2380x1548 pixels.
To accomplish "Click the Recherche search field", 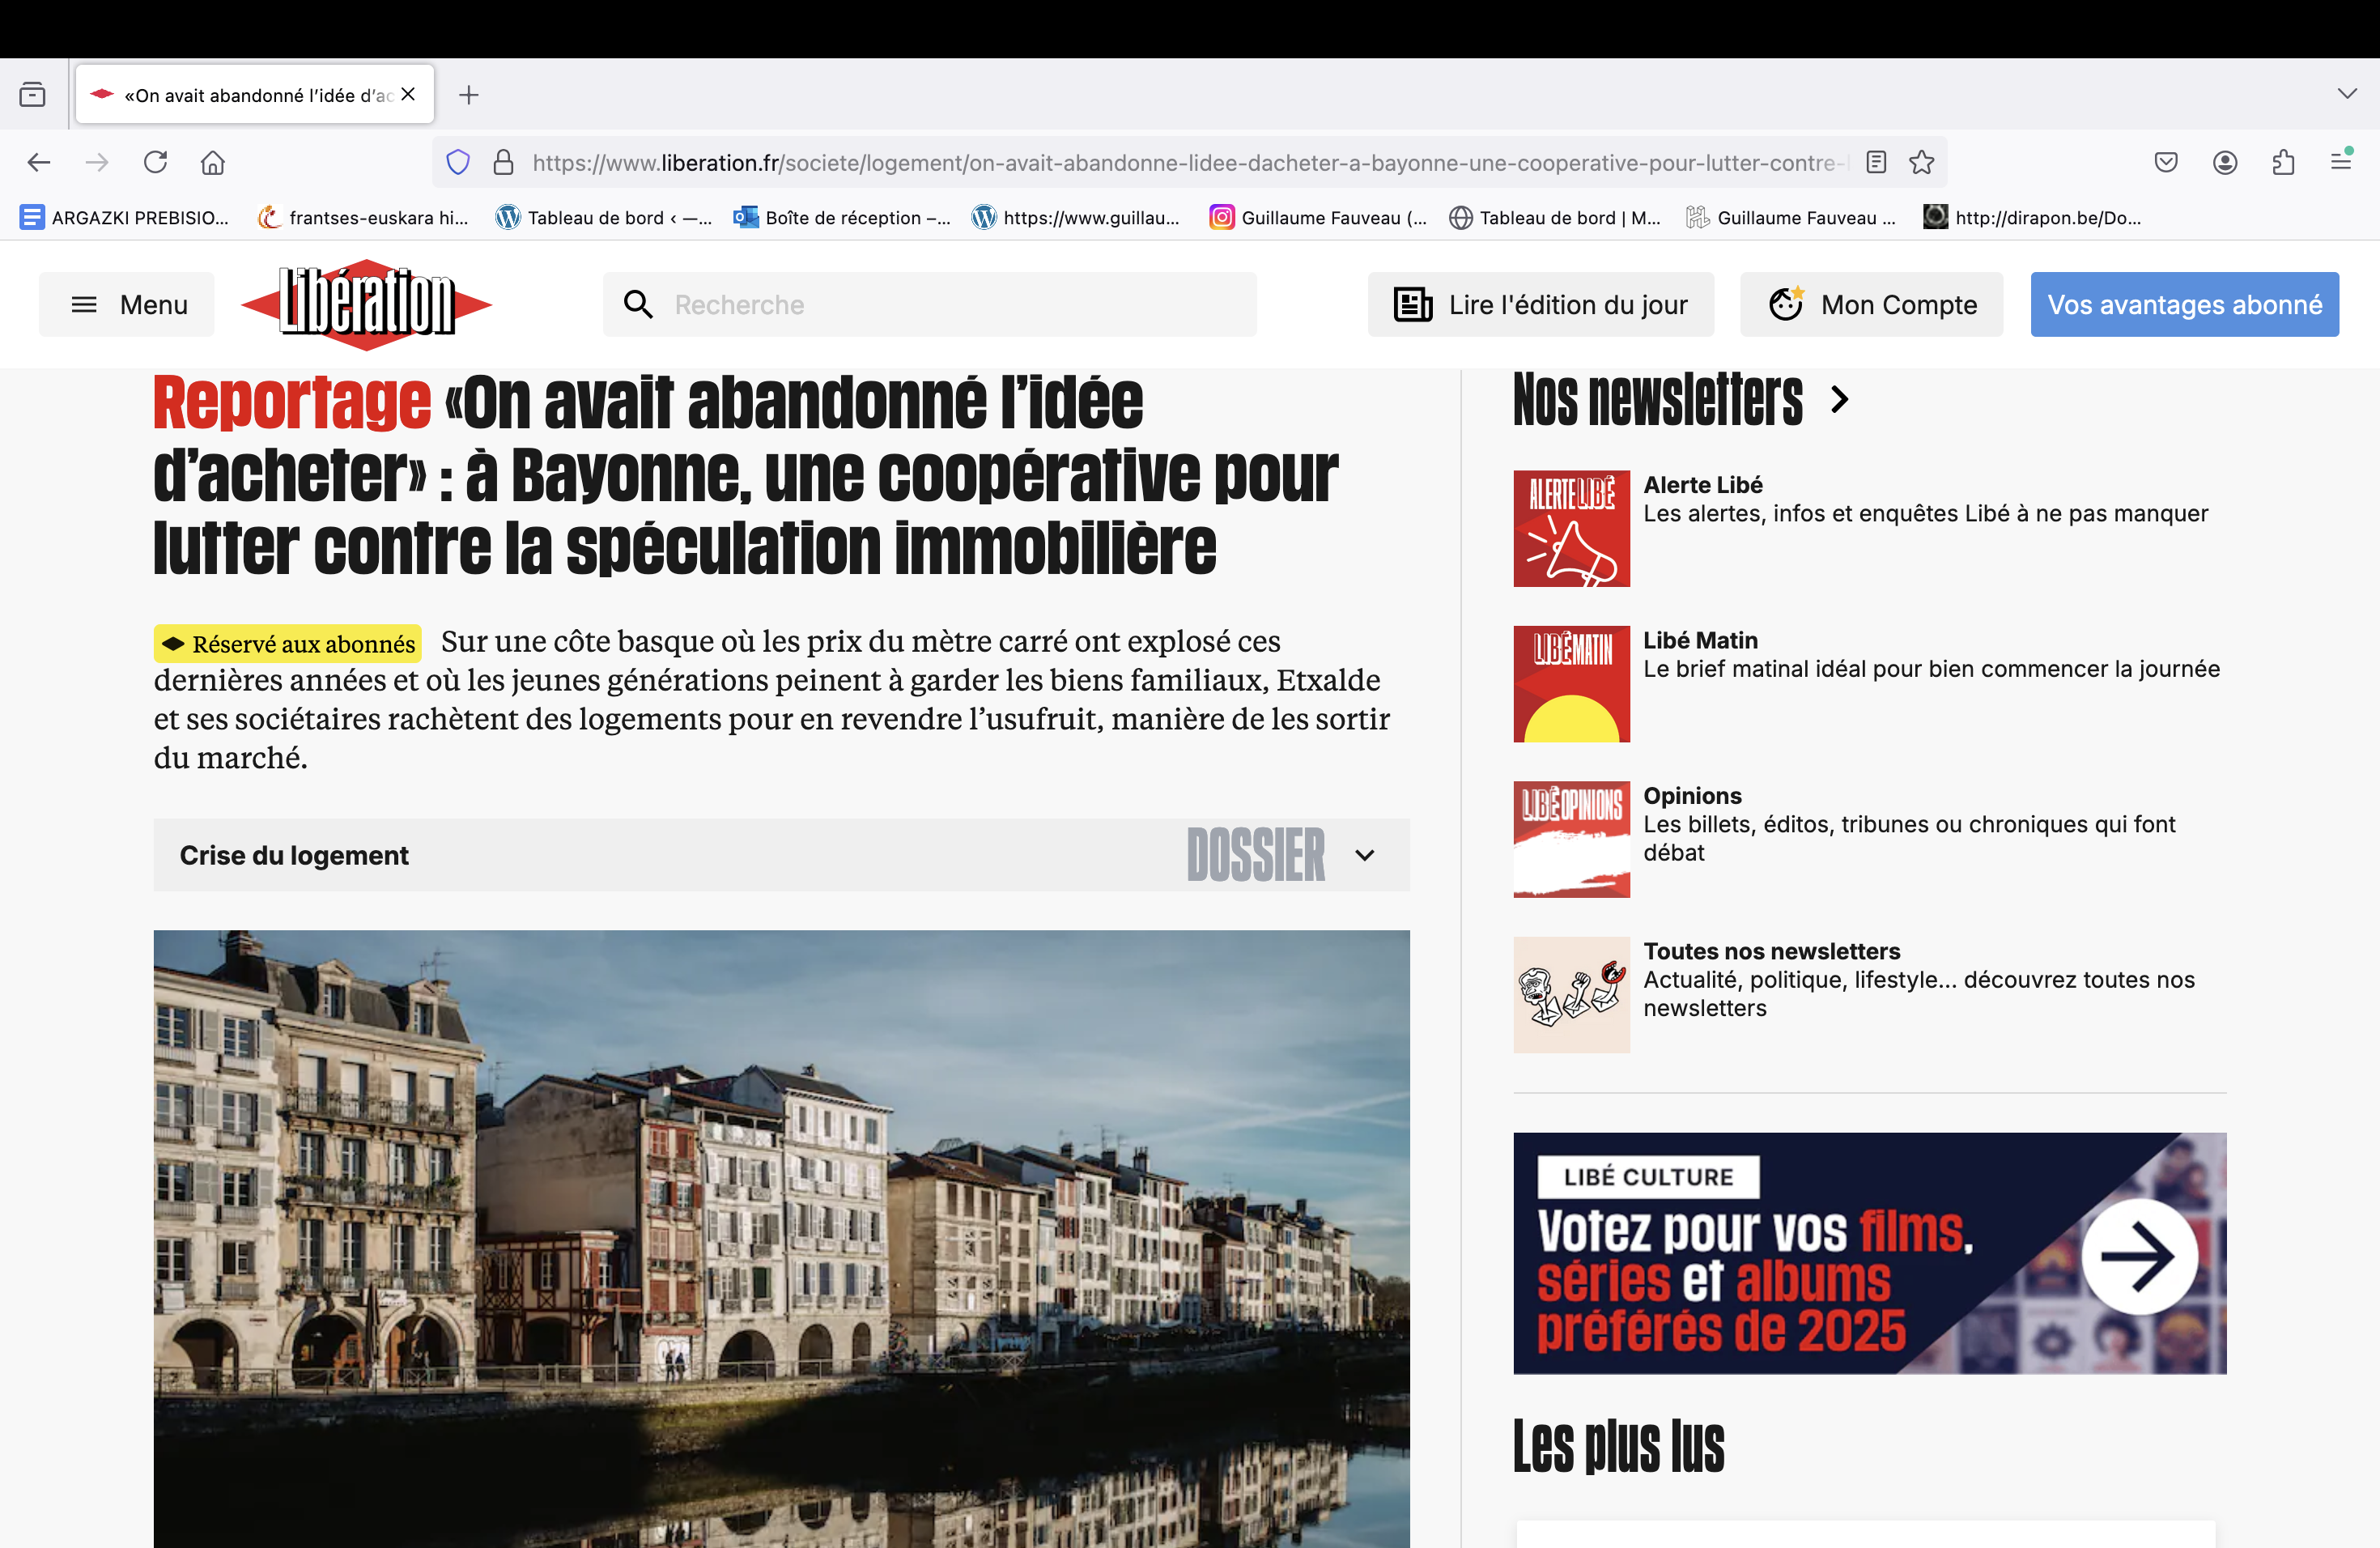I will (930, 304).
